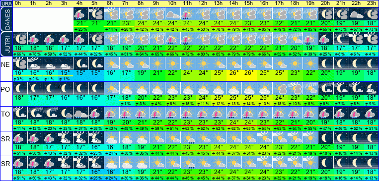Image resolution: width=379 pixels, height=181 pixels.
Task: Click the yellow 26° cell at NE 14h
Action: (x=234, y=73)
